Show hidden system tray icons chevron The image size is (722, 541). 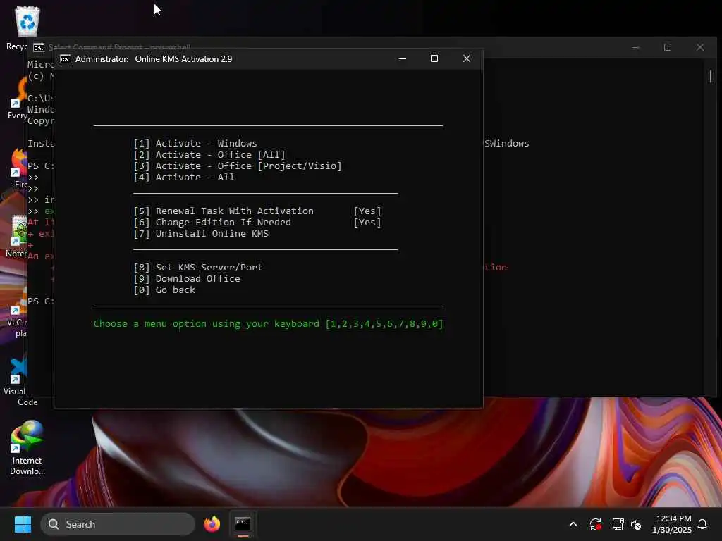573,524
